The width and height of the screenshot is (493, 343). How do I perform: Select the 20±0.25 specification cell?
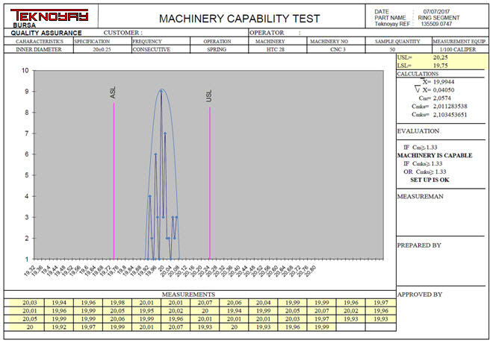(101, 49)
